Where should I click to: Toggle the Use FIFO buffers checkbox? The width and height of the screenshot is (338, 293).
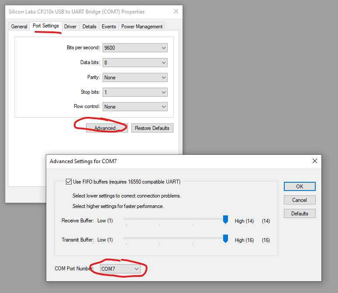point(69,182)
